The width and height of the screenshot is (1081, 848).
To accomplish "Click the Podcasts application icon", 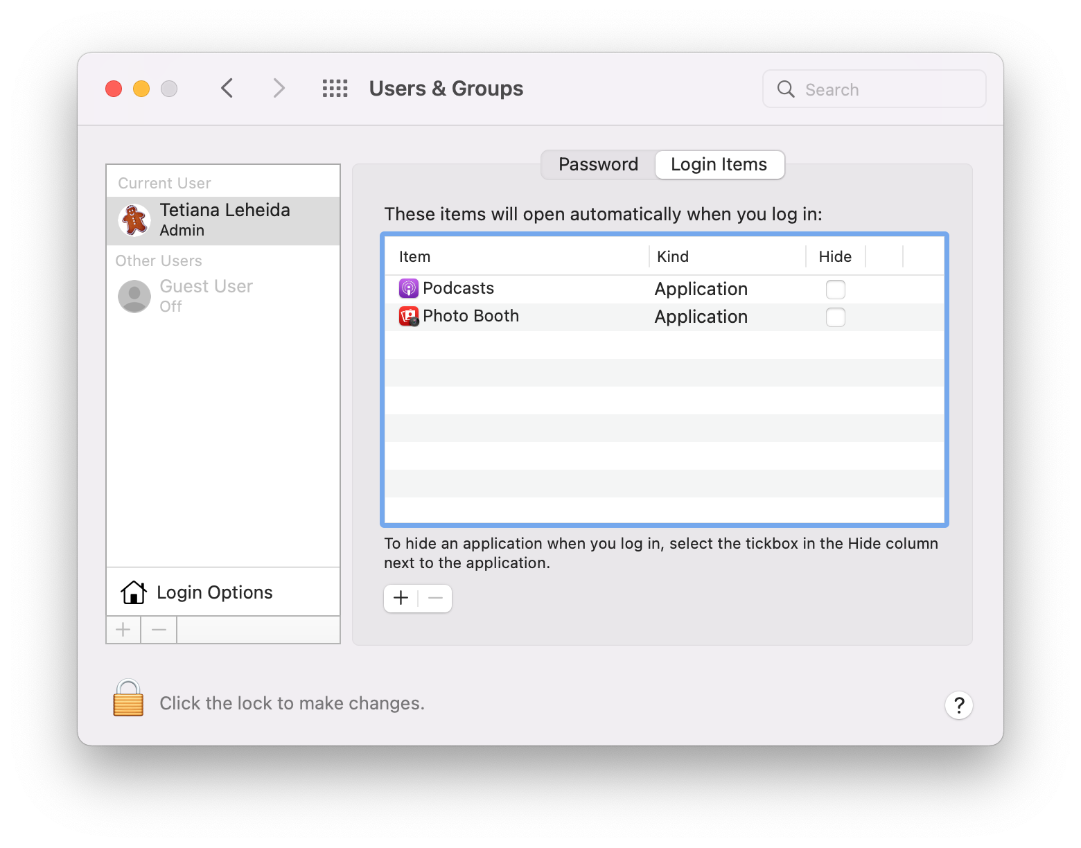I will click(408, 288).
